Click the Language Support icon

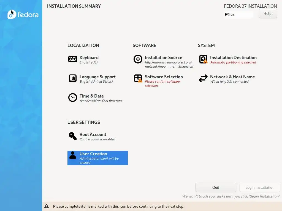tap(73, 78)
